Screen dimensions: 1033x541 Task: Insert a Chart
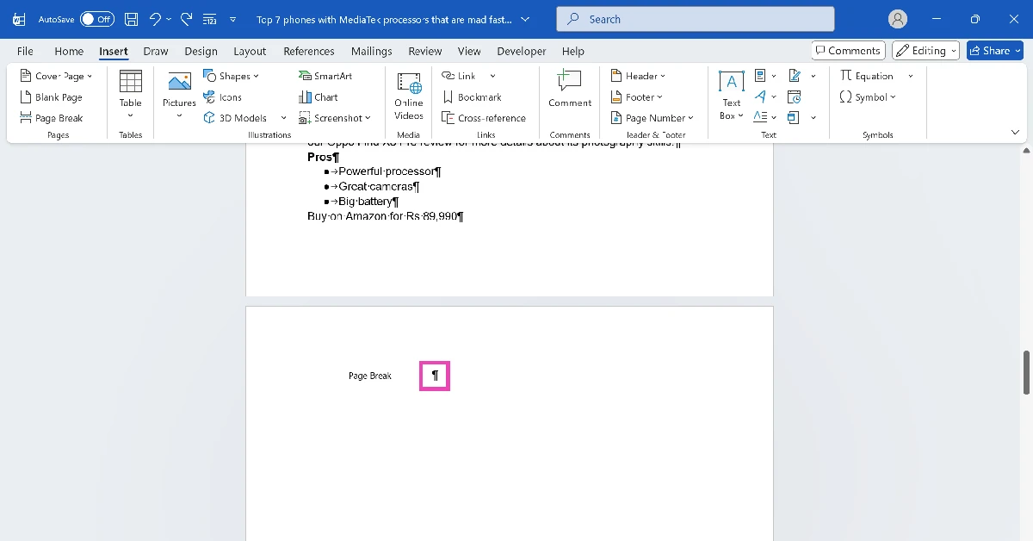coord(318,96)
